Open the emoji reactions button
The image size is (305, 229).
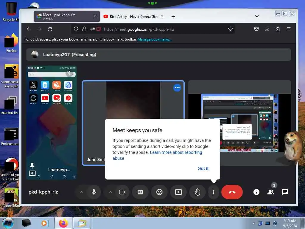[x=159, y=192]
